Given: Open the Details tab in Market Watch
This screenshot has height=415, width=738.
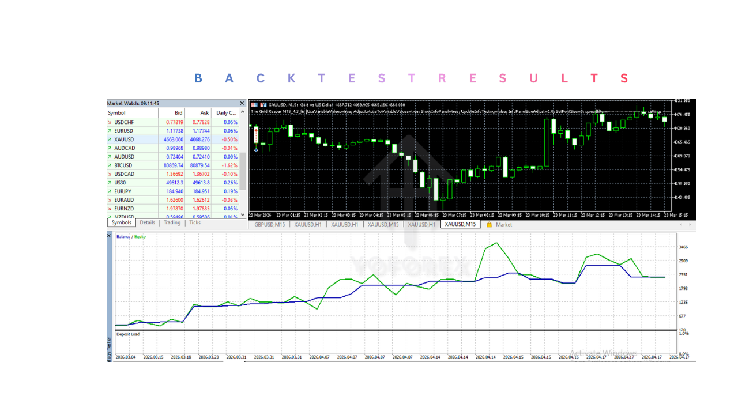Looking at the screenshot, I should 148,222.
